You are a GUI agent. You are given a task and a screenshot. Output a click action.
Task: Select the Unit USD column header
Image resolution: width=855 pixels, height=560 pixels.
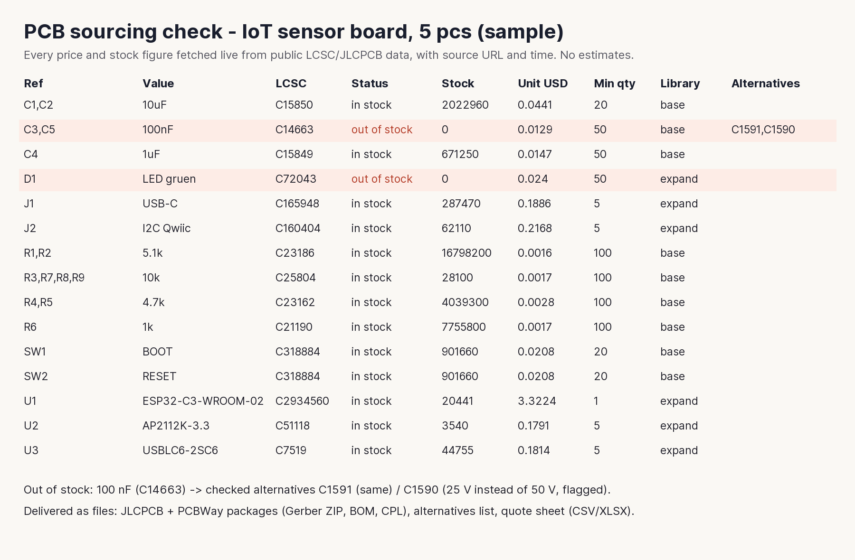[x=542, y=84]
